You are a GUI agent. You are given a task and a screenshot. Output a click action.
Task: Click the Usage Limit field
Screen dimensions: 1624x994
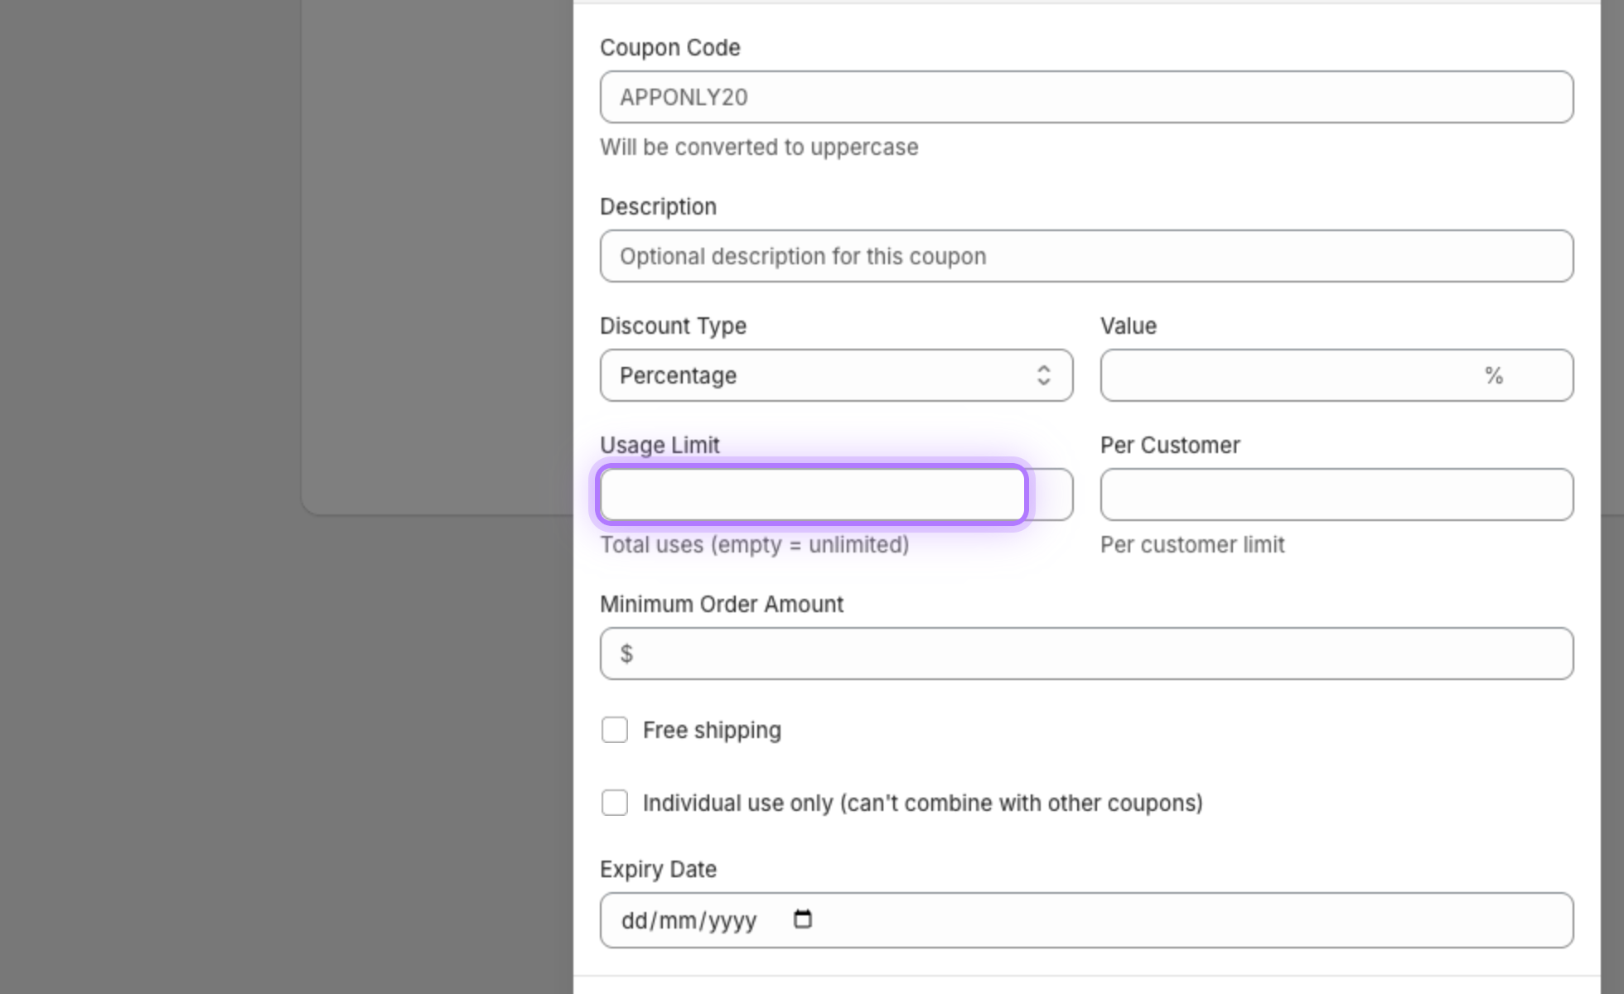pos(836,495)
